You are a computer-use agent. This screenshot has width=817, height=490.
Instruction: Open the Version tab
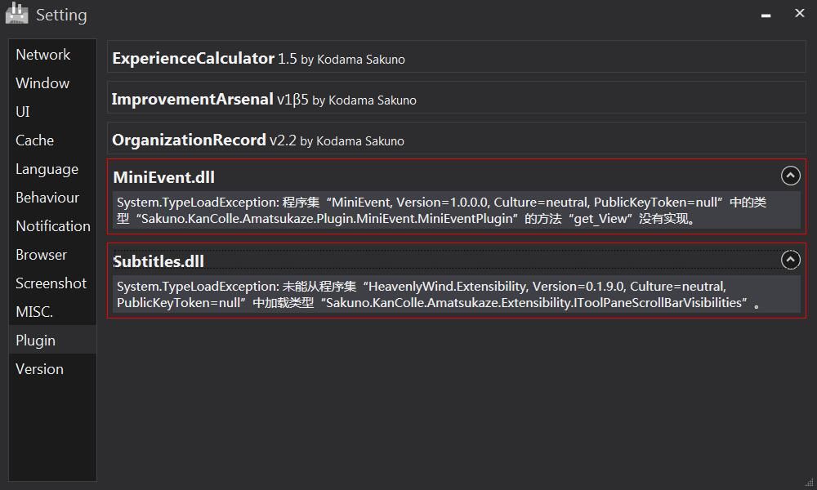pyautogui.click(x=52, y=368)
